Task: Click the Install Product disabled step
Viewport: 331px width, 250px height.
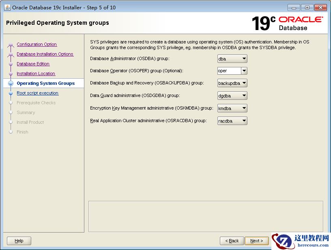Action: (30, 122)
